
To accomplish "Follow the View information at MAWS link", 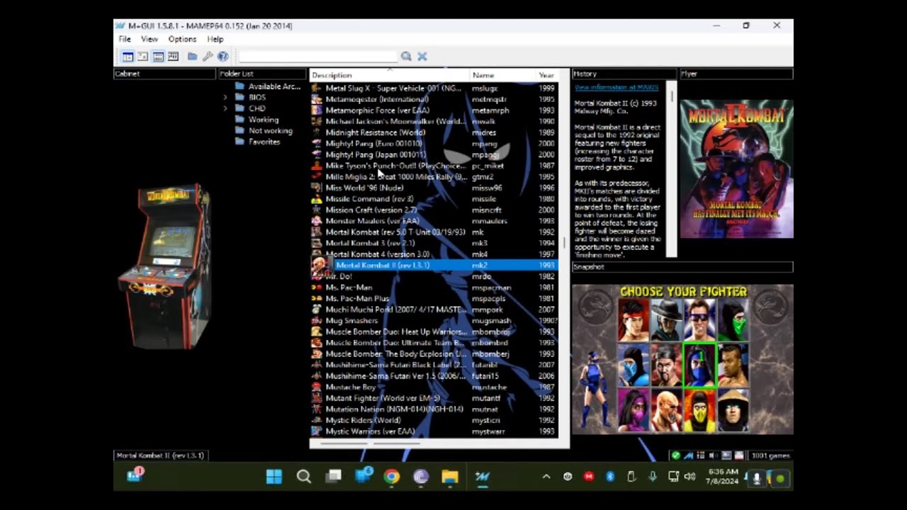I will click(x=616, y=87).
